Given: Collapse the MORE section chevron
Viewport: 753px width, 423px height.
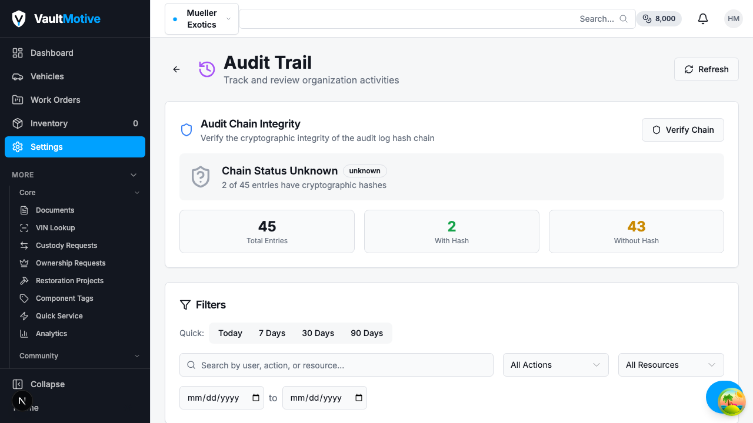Looking at the screenshot, I should [x=134, y=175].
